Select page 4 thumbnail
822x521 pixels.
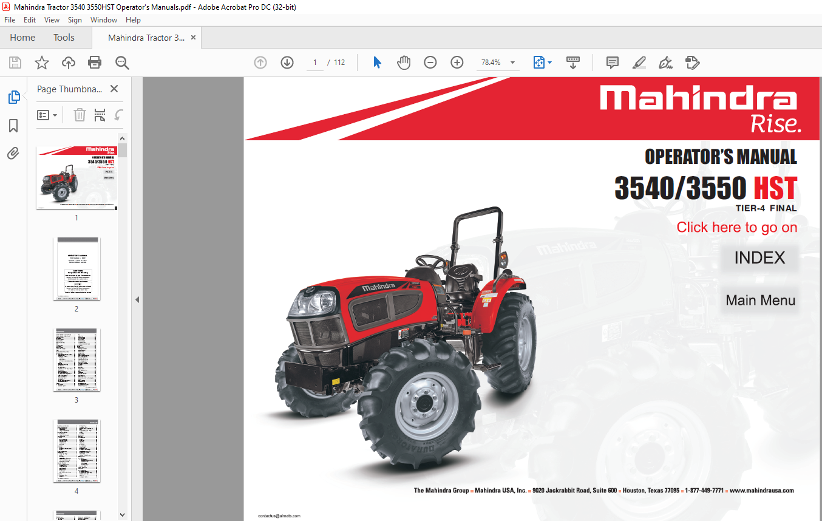[x=76, y=451]
